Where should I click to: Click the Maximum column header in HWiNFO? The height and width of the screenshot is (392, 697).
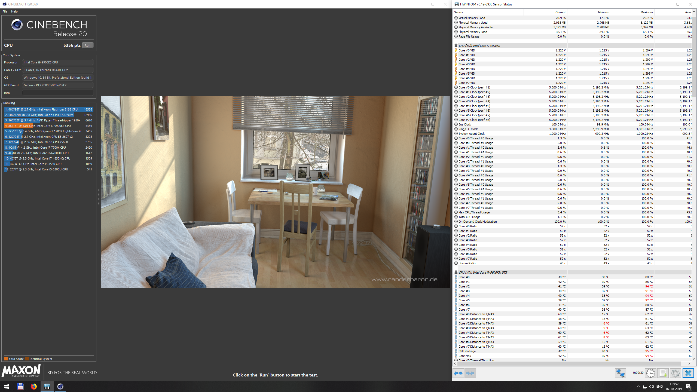pyautogui.click(x=646, y=12)
